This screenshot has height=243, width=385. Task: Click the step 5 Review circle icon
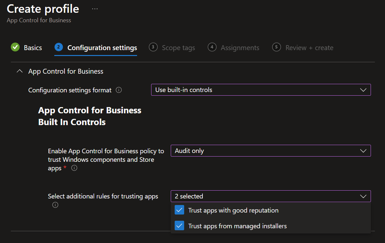[276, 47]
